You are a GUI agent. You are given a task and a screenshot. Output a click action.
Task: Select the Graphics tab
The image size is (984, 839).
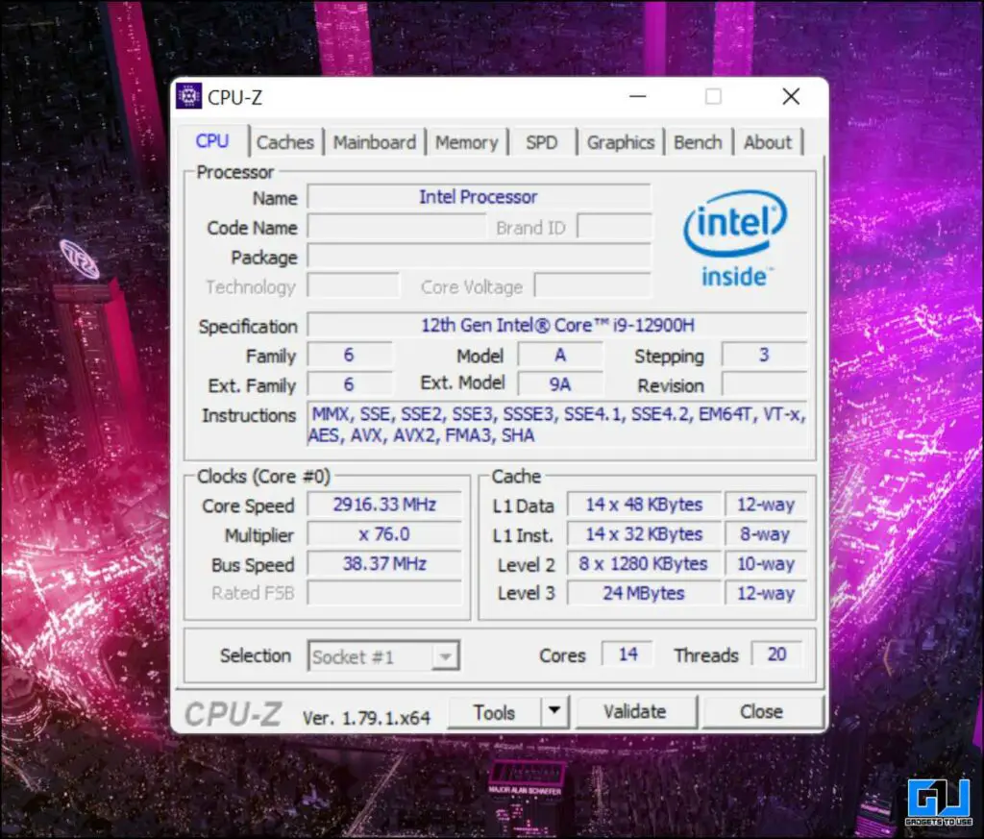621,142
